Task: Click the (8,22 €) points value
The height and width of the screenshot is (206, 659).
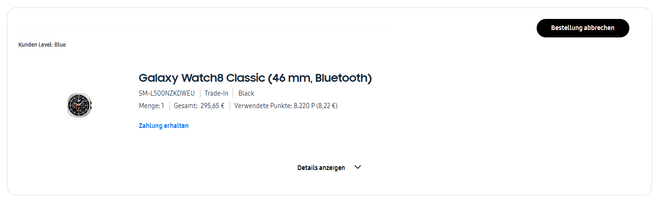Action: tap(327, 106)
